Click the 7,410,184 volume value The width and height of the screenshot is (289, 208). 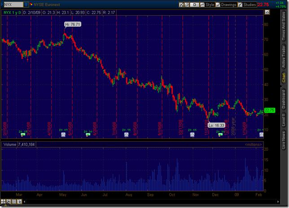tap(26, 144)
